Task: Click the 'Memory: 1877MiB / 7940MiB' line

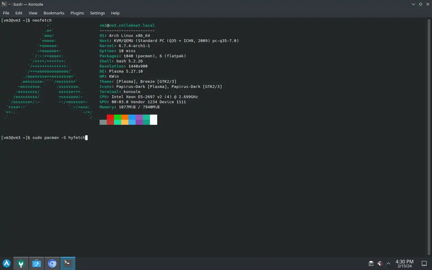Action: click(130, 107)
